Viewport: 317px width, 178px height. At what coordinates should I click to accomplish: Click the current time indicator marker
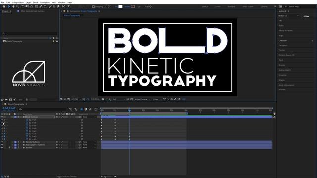tap(129, 110)
